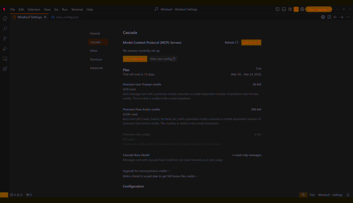Open the Terminal menu
353x203 pixels.
(77, 9)
